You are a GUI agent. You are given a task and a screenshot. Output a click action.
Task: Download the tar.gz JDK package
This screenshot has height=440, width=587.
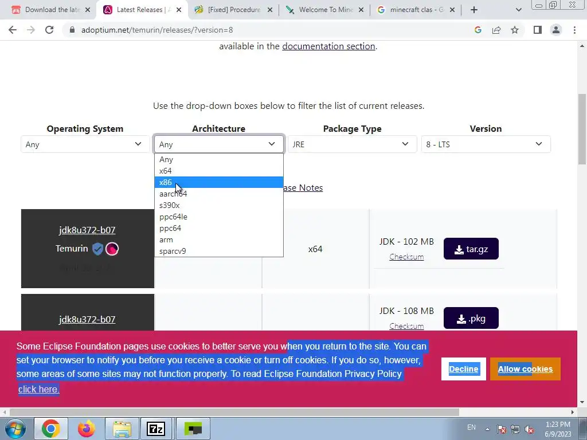point(471,249)
